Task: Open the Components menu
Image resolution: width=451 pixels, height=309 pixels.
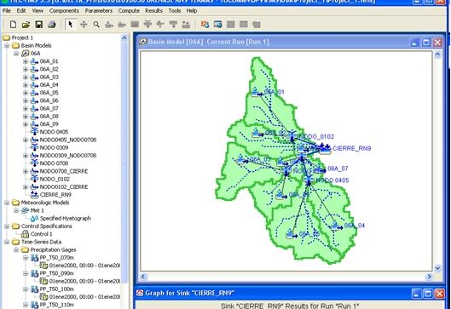Action: (x=64, y=10)
